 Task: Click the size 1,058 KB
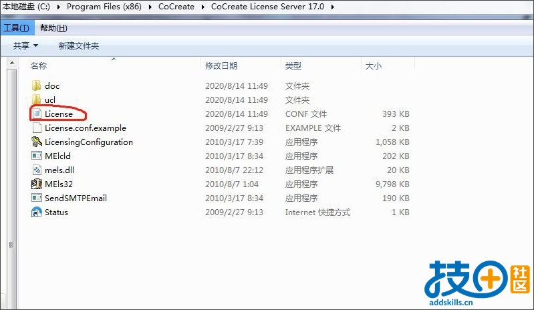392,142
